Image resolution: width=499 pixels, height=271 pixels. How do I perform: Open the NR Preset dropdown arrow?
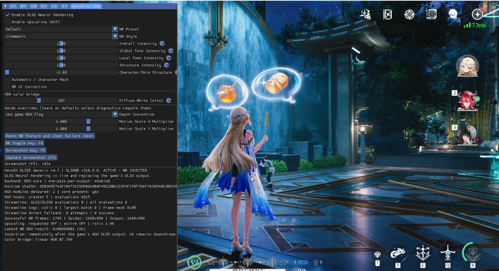[x=115, y=29]
